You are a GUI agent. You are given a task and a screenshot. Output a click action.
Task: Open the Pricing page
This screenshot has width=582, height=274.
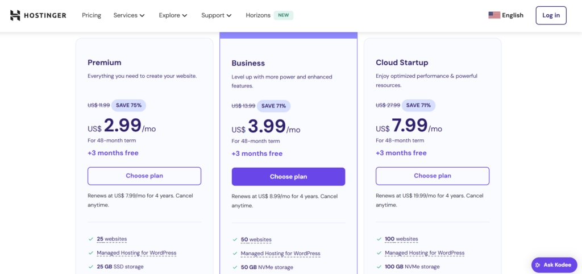coord(92,15)
